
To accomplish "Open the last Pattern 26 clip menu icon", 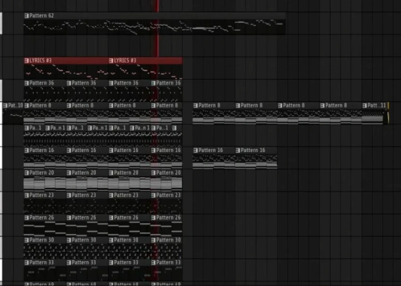I will click(153, 218).
